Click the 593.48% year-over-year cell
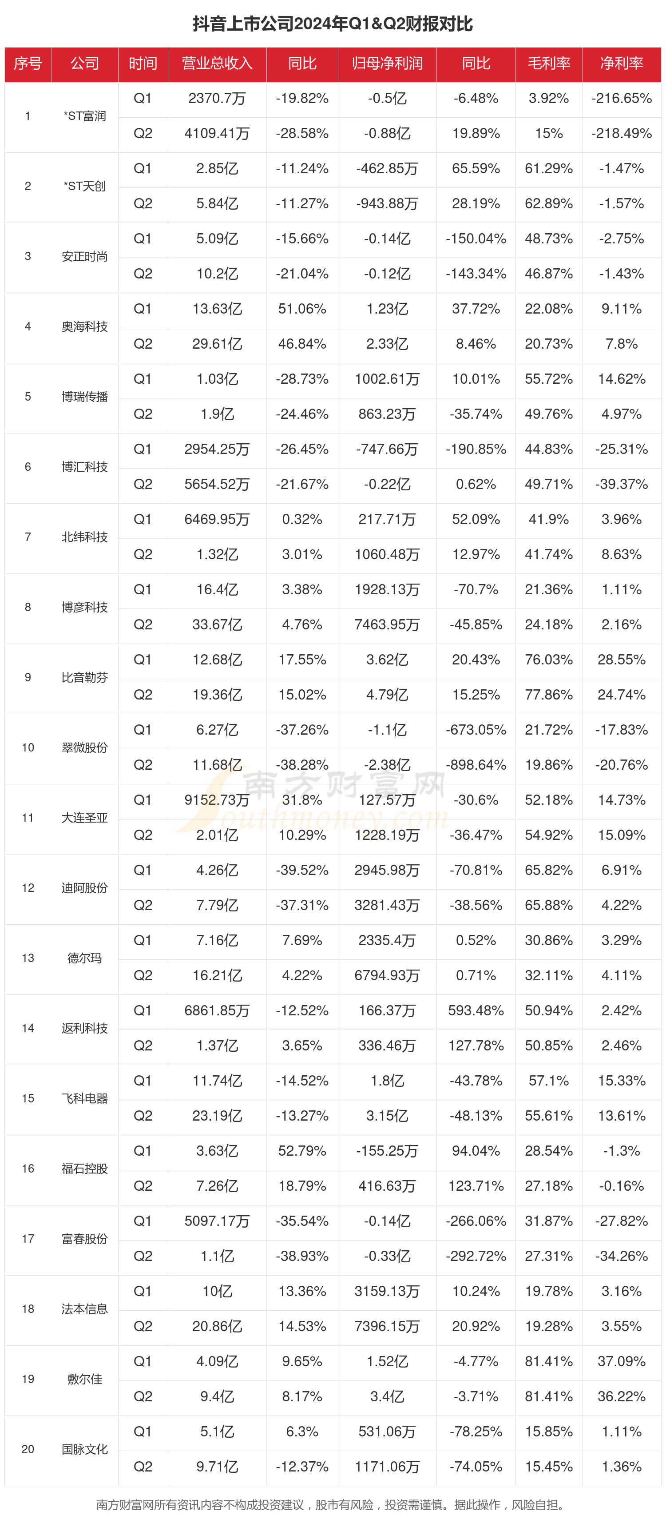Viewport: 666px width, 1531px height. pos(476,1010)
